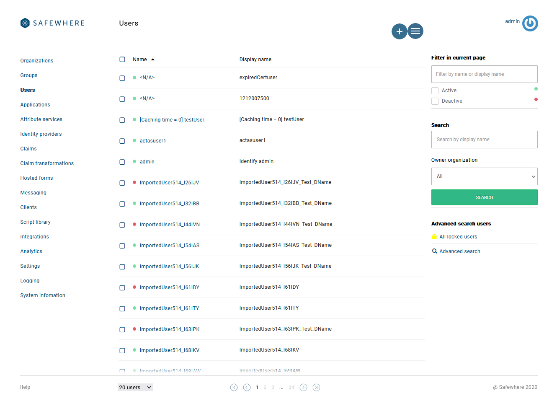
Task: Click the Safewhere logo
Action: click(52, 23)
